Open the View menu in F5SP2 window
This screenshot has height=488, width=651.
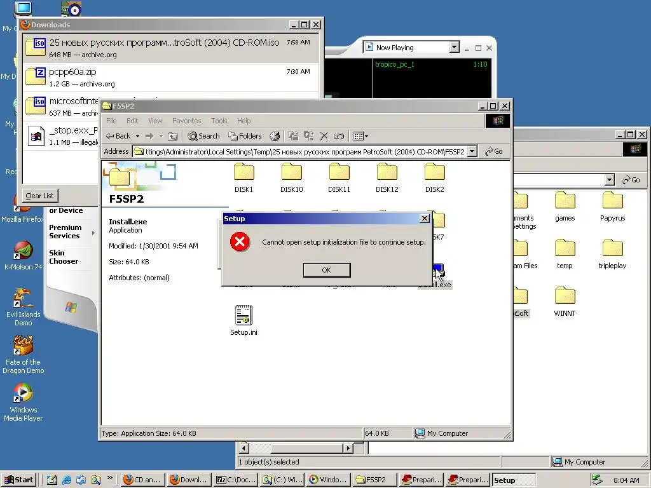(155, 121)
